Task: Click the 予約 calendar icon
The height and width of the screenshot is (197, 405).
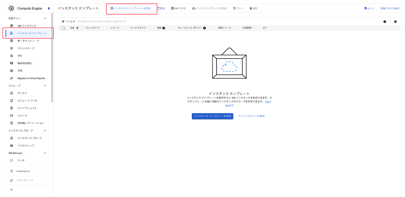Action: pos(11,71)
